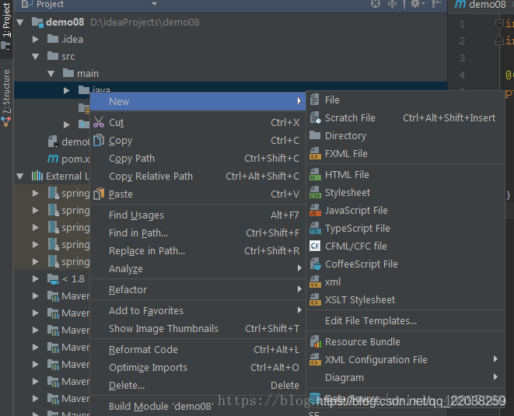Click the FXML File icon
Viewport: 514px width, 416px height.
[x=315, y=153]
